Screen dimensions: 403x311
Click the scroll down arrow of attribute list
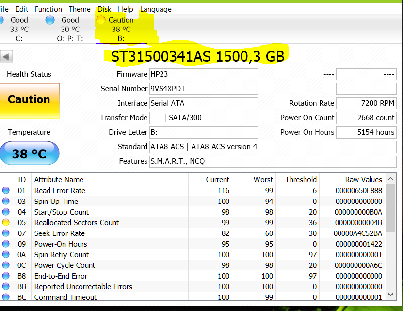(391, 295)
